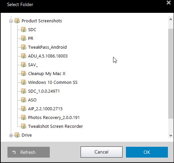Viewport: 174px width, 163px height.
Task: Click the SDC_1.0.0.24971 folder icon
Action: 24,91
